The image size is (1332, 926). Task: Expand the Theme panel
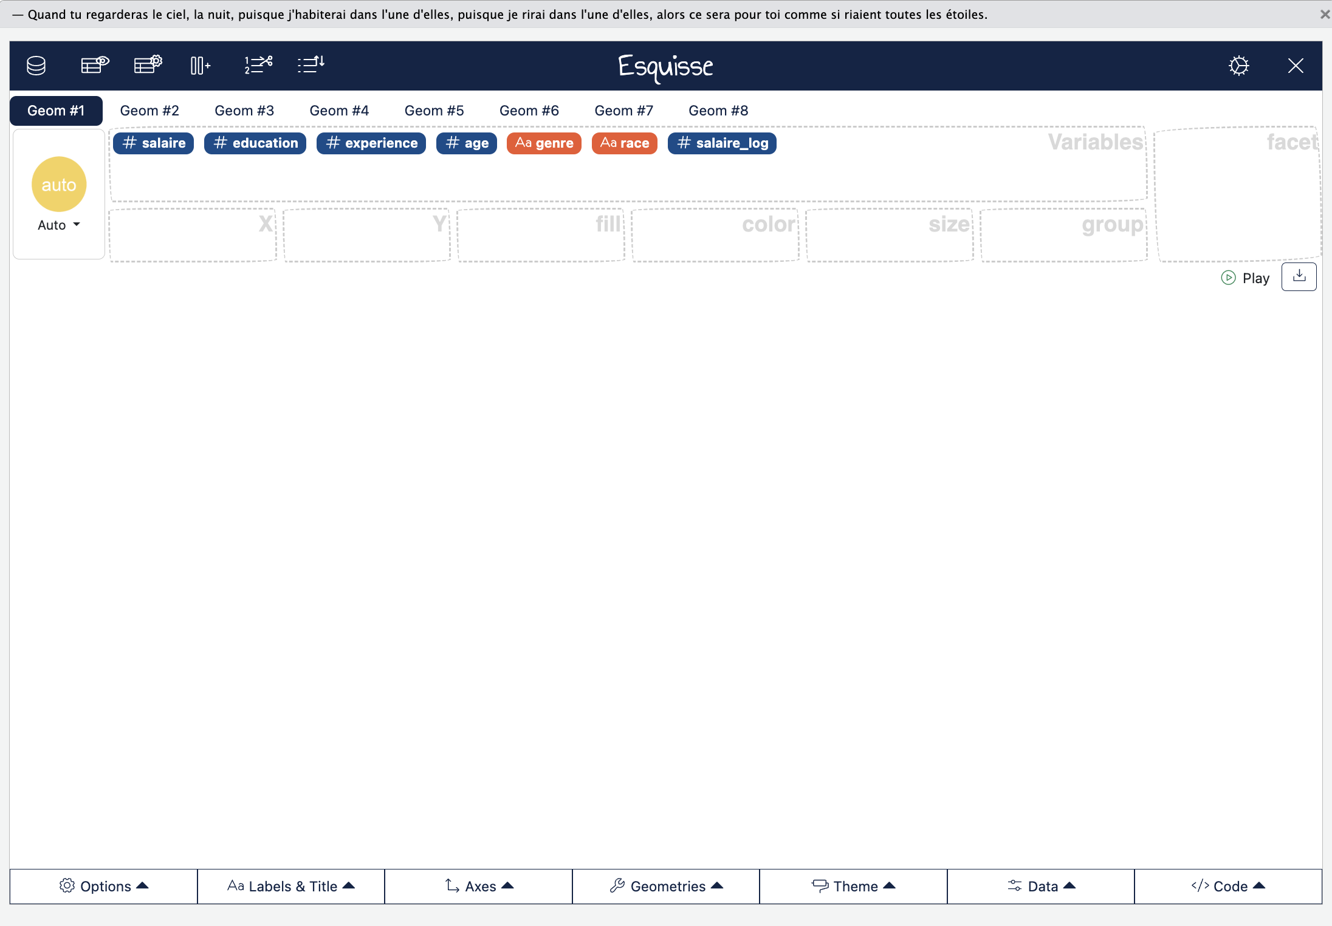tap(854, 887)
